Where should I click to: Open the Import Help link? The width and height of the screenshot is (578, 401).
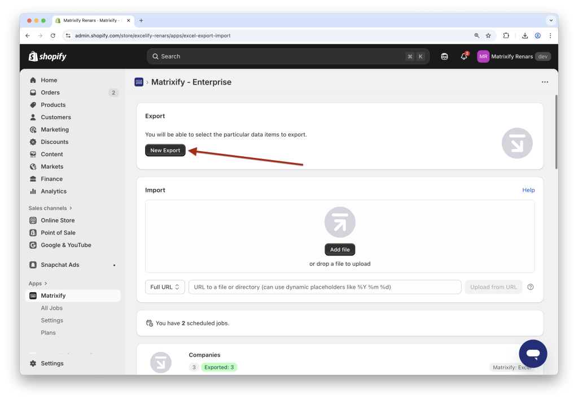(528, 190)
